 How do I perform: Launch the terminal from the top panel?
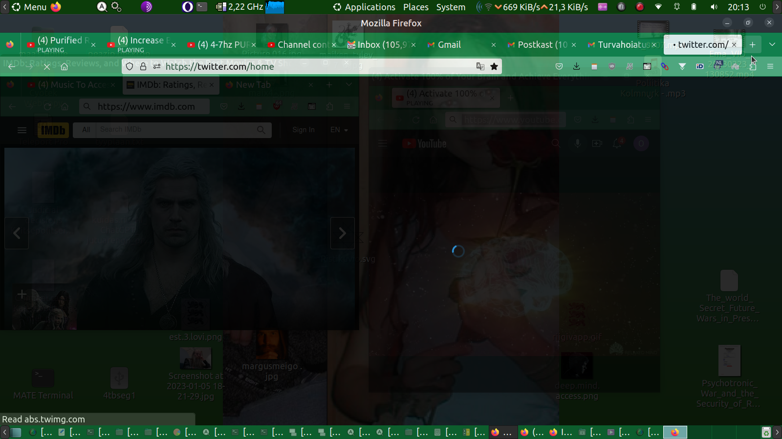(202, 7)
